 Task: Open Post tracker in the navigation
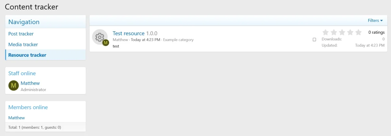(x=21, y=34)
